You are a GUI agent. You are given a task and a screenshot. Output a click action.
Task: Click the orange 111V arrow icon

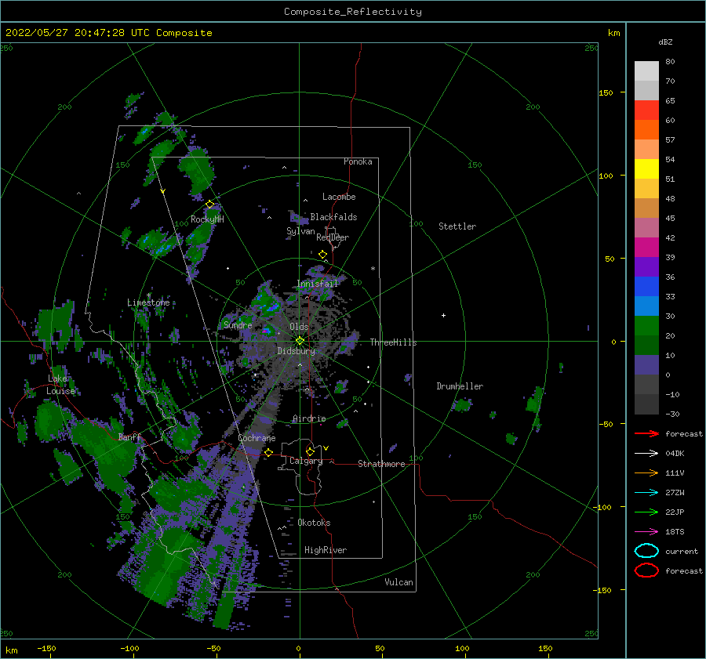tap(646, 473)
